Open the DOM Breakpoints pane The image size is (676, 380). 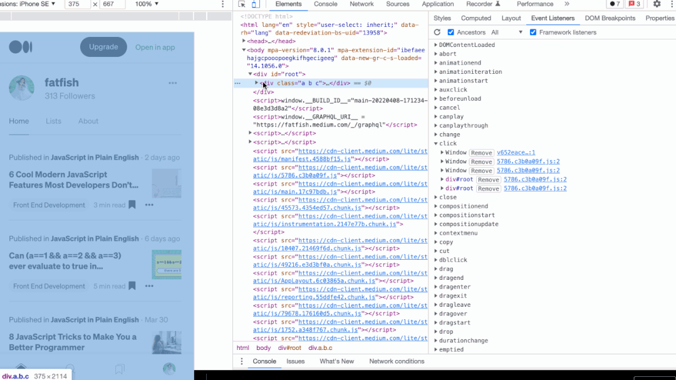(x=610, y=18)
